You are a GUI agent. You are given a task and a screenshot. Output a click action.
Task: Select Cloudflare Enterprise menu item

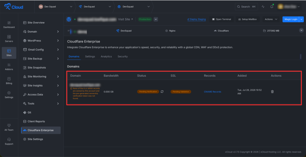tap(41, 130)
